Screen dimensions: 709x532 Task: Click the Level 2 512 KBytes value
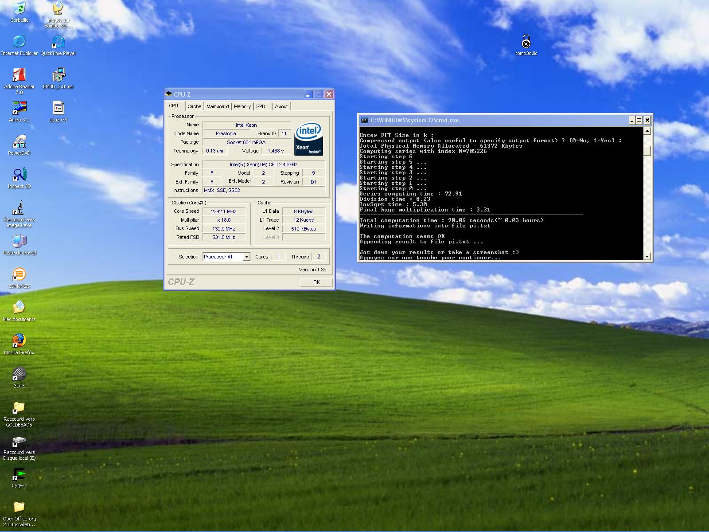tap(304, 229)
